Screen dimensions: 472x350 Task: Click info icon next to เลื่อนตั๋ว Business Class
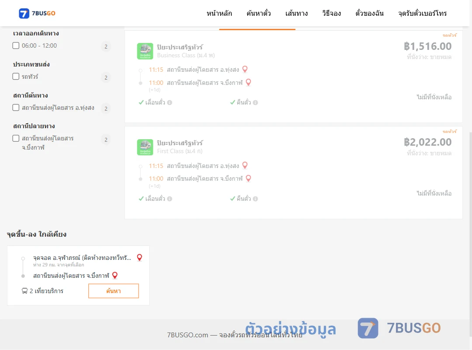coord(170,102)
